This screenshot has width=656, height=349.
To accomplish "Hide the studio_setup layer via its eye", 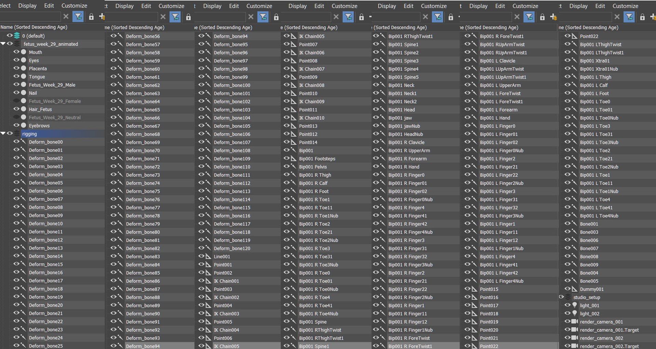I will point(561,297).
